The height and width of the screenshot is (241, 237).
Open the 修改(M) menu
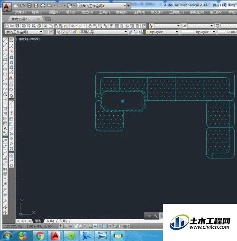(157, 12)
